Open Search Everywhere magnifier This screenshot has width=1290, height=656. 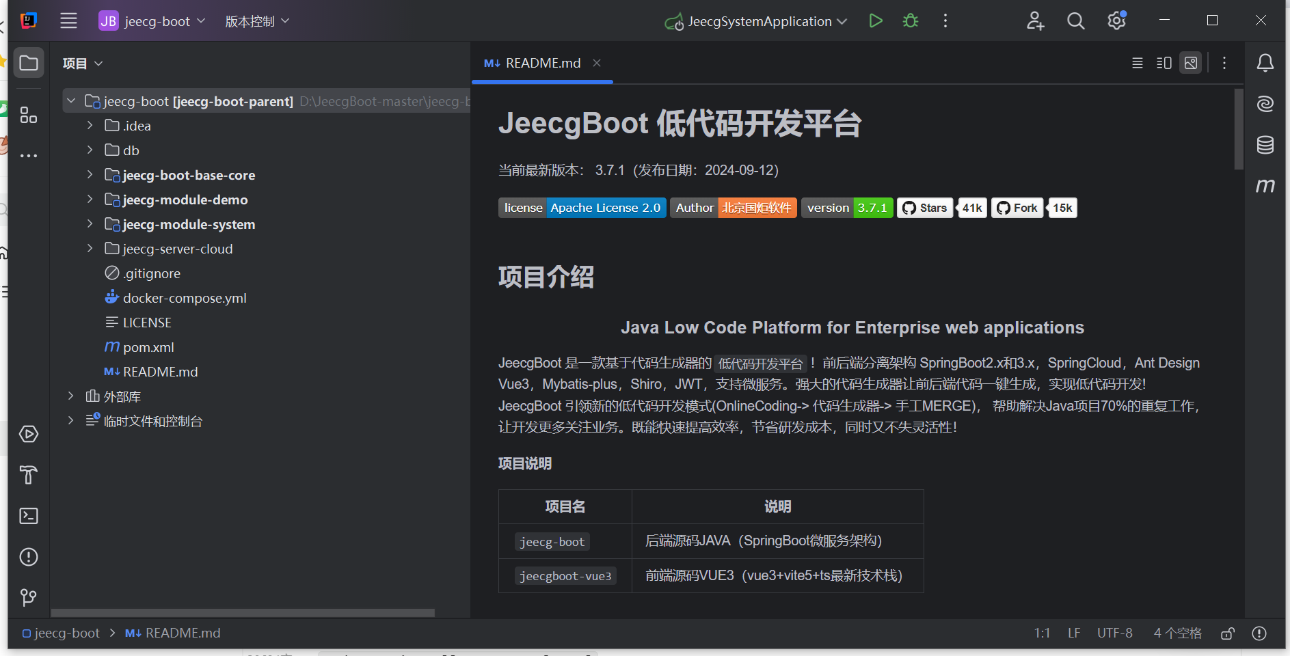coord(1076,21)
